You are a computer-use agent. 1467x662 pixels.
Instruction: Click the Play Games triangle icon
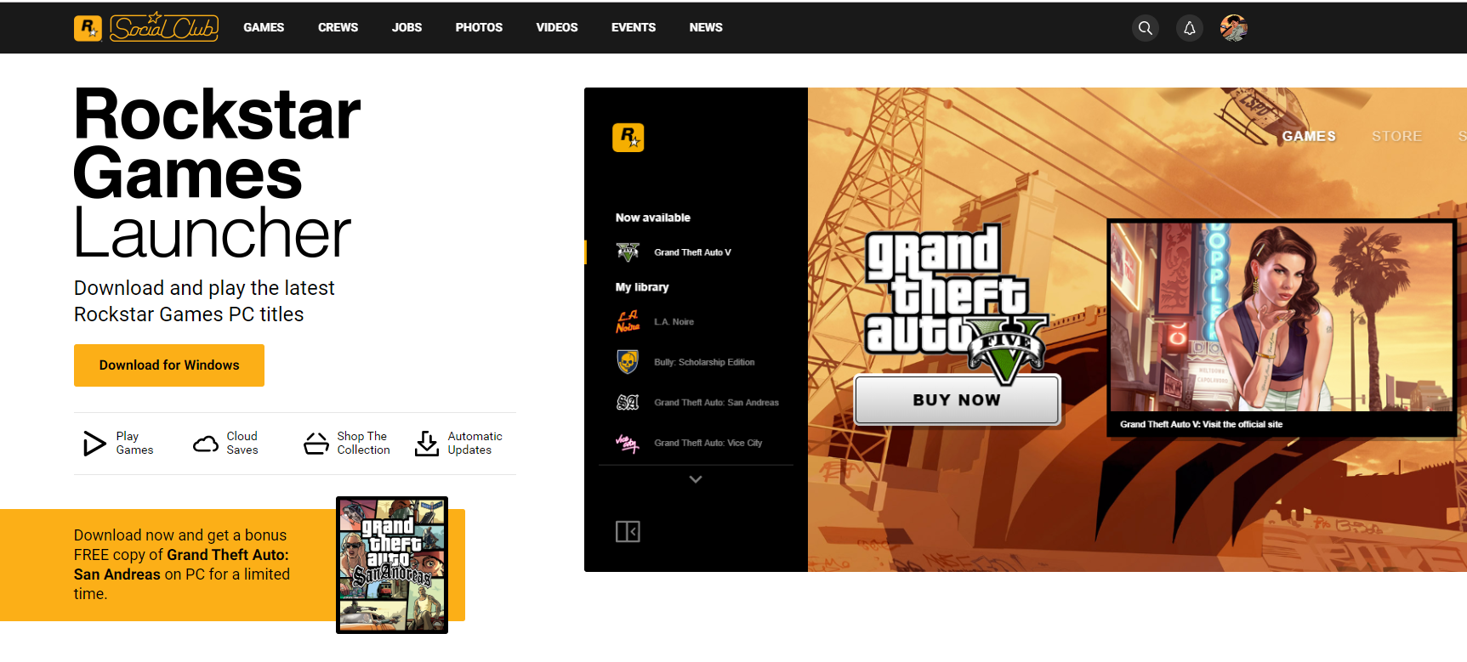94,444
